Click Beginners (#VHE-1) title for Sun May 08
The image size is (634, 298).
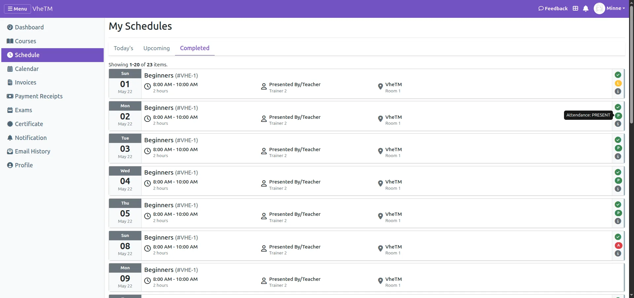(171, 238)
